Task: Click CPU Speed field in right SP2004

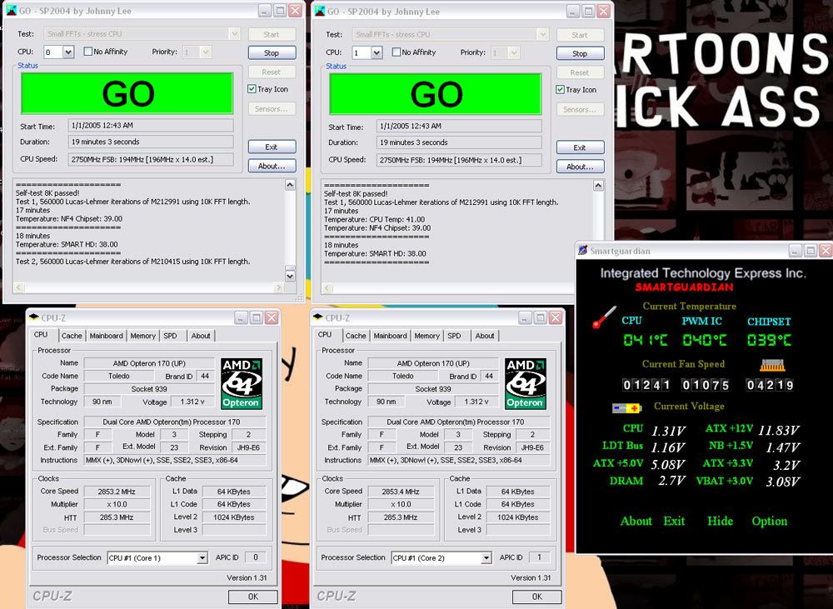Action: (459, 160)
